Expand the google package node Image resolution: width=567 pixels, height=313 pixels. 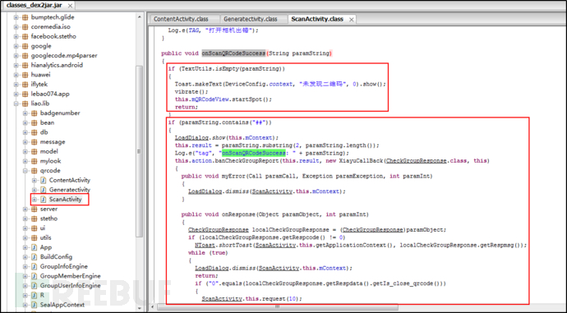16,46
